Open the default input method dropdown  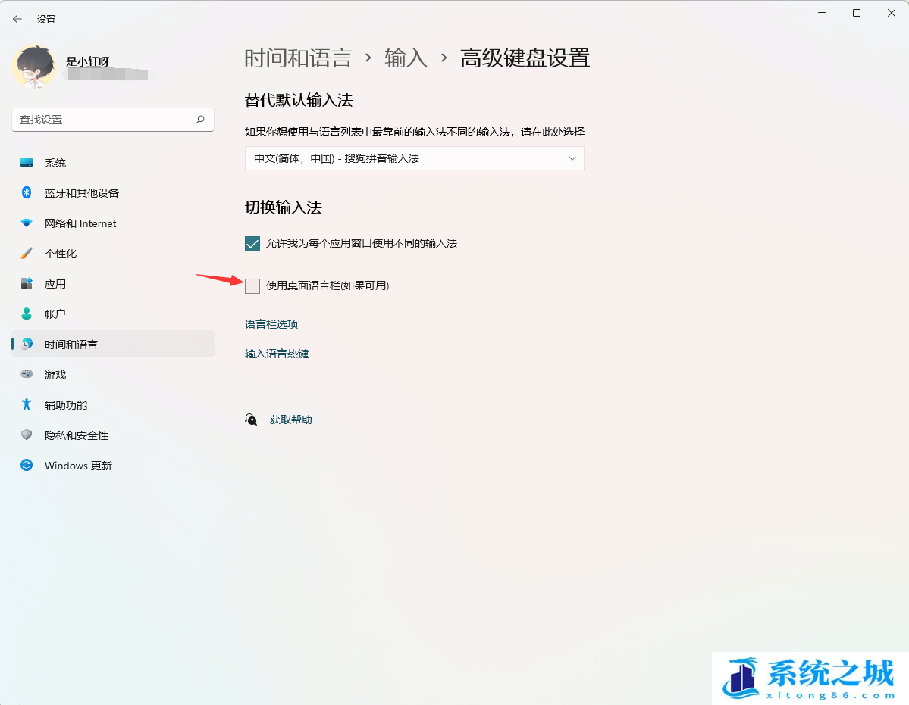[414, 158]
